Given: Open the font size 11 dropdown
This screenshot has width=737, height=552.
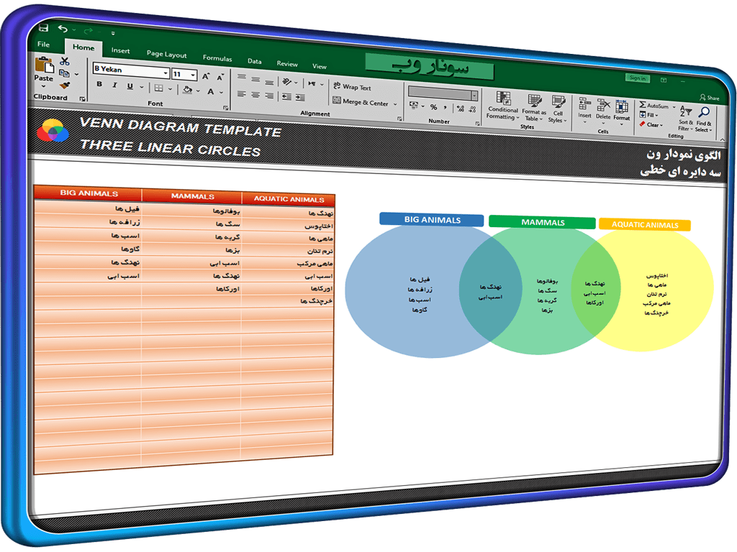Looking at the screenshot, I should 193,75.
